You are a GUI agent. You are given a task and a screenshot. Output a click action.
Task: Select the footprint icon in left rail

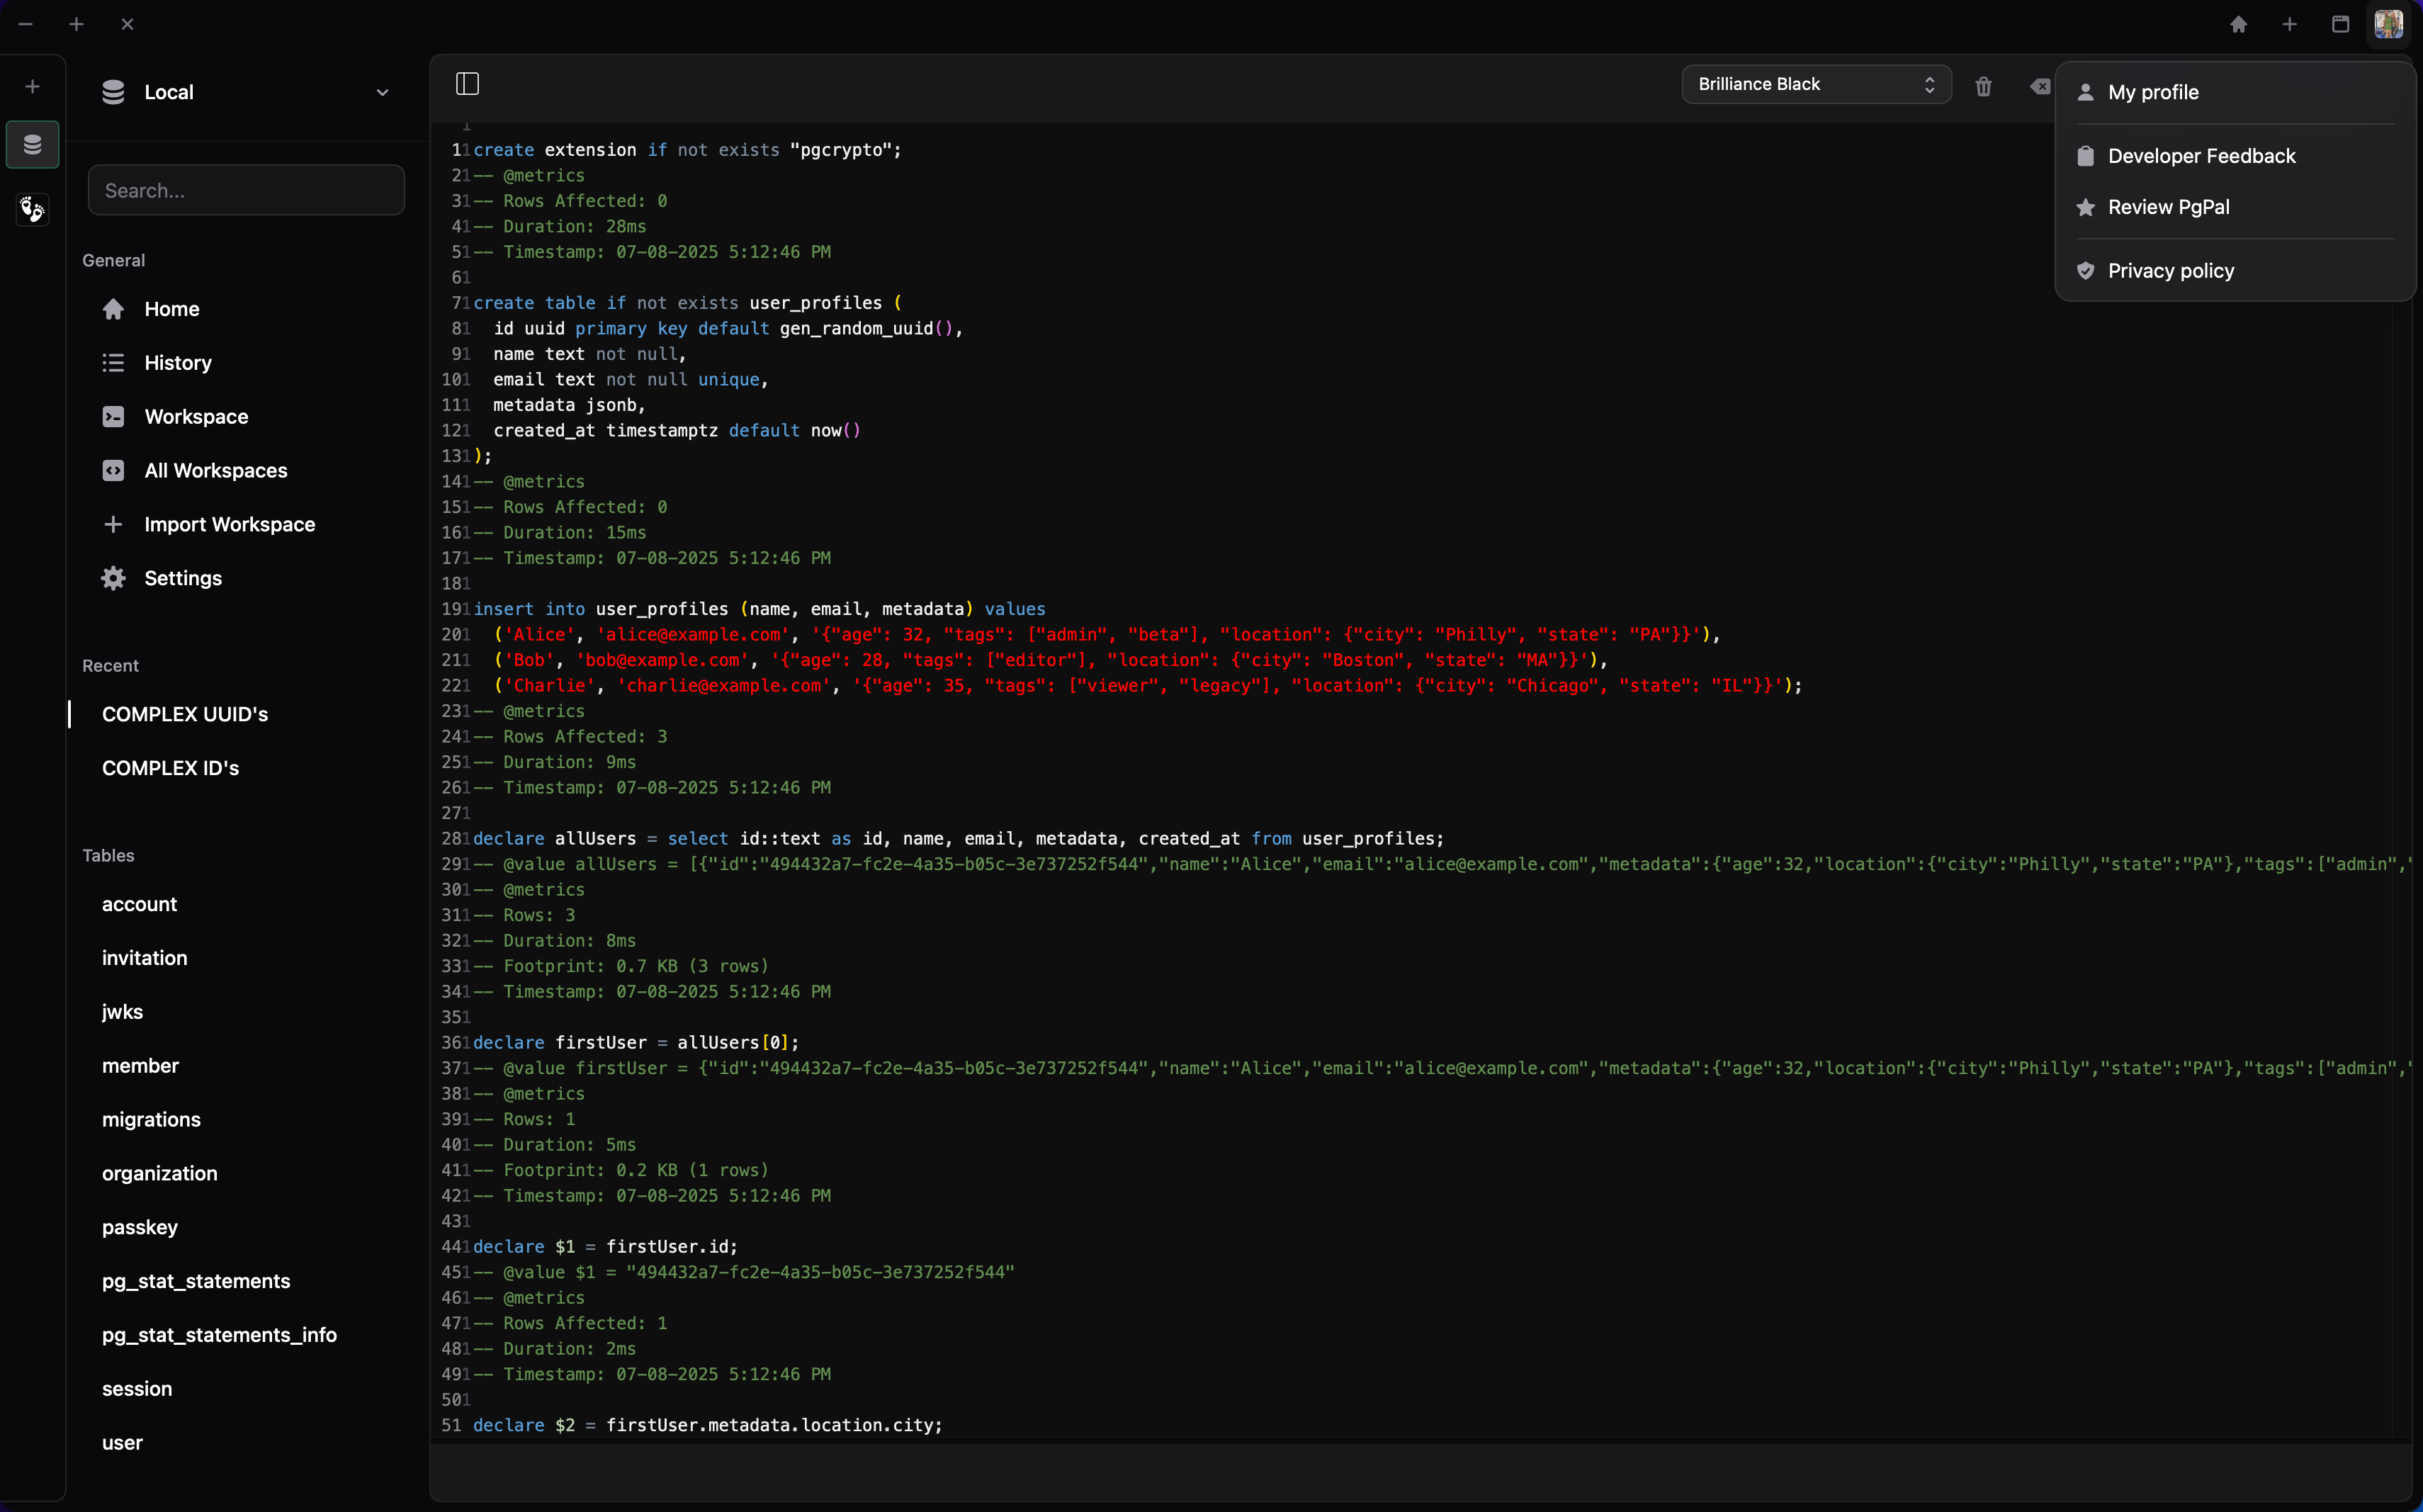[32, 209]
